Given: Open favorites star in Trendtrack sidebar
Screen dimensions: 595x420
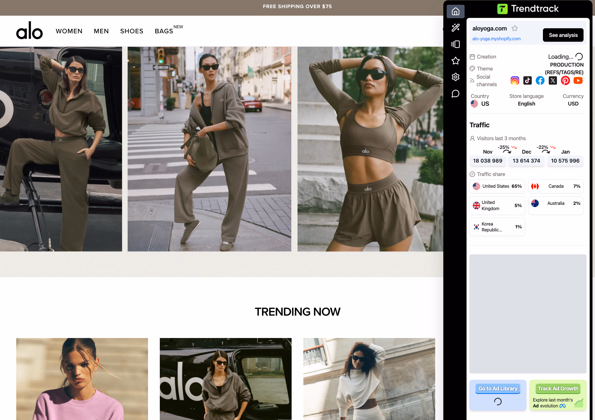Looking at the screenshot, I should (455, 61).
